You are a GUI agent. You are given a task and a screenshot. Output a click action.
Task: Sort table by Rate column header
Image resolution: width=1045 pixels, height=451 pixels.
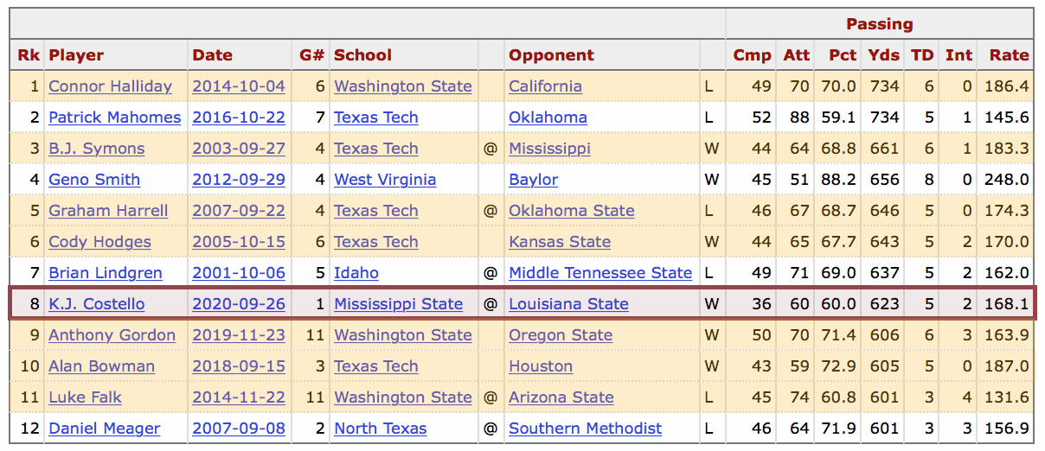pos(1010,55)
